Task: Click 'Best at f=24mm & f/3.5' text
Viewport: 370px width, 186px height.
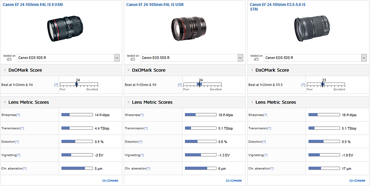Action: coord(265,85)
